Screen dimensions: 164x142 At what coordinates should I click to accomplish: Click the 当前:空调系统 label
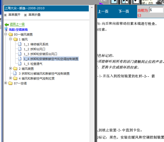(x=18, y=30)
